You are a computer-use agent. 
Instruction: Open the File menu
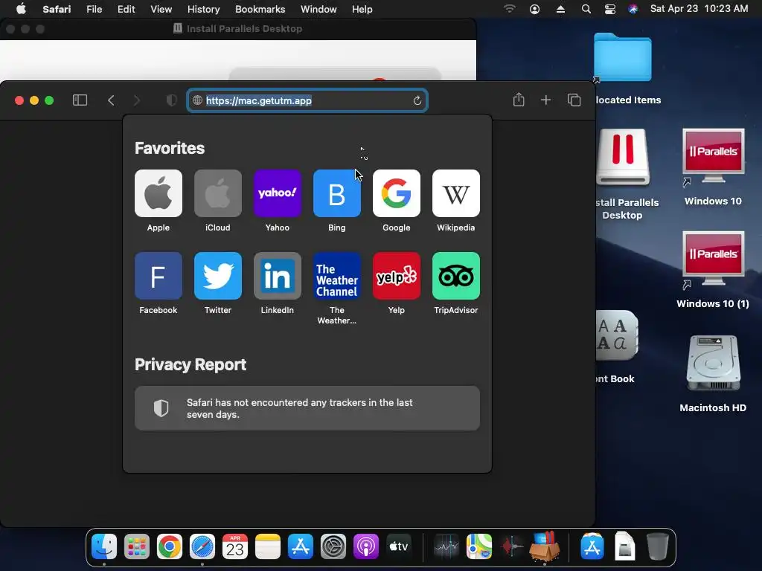point(95,9)
